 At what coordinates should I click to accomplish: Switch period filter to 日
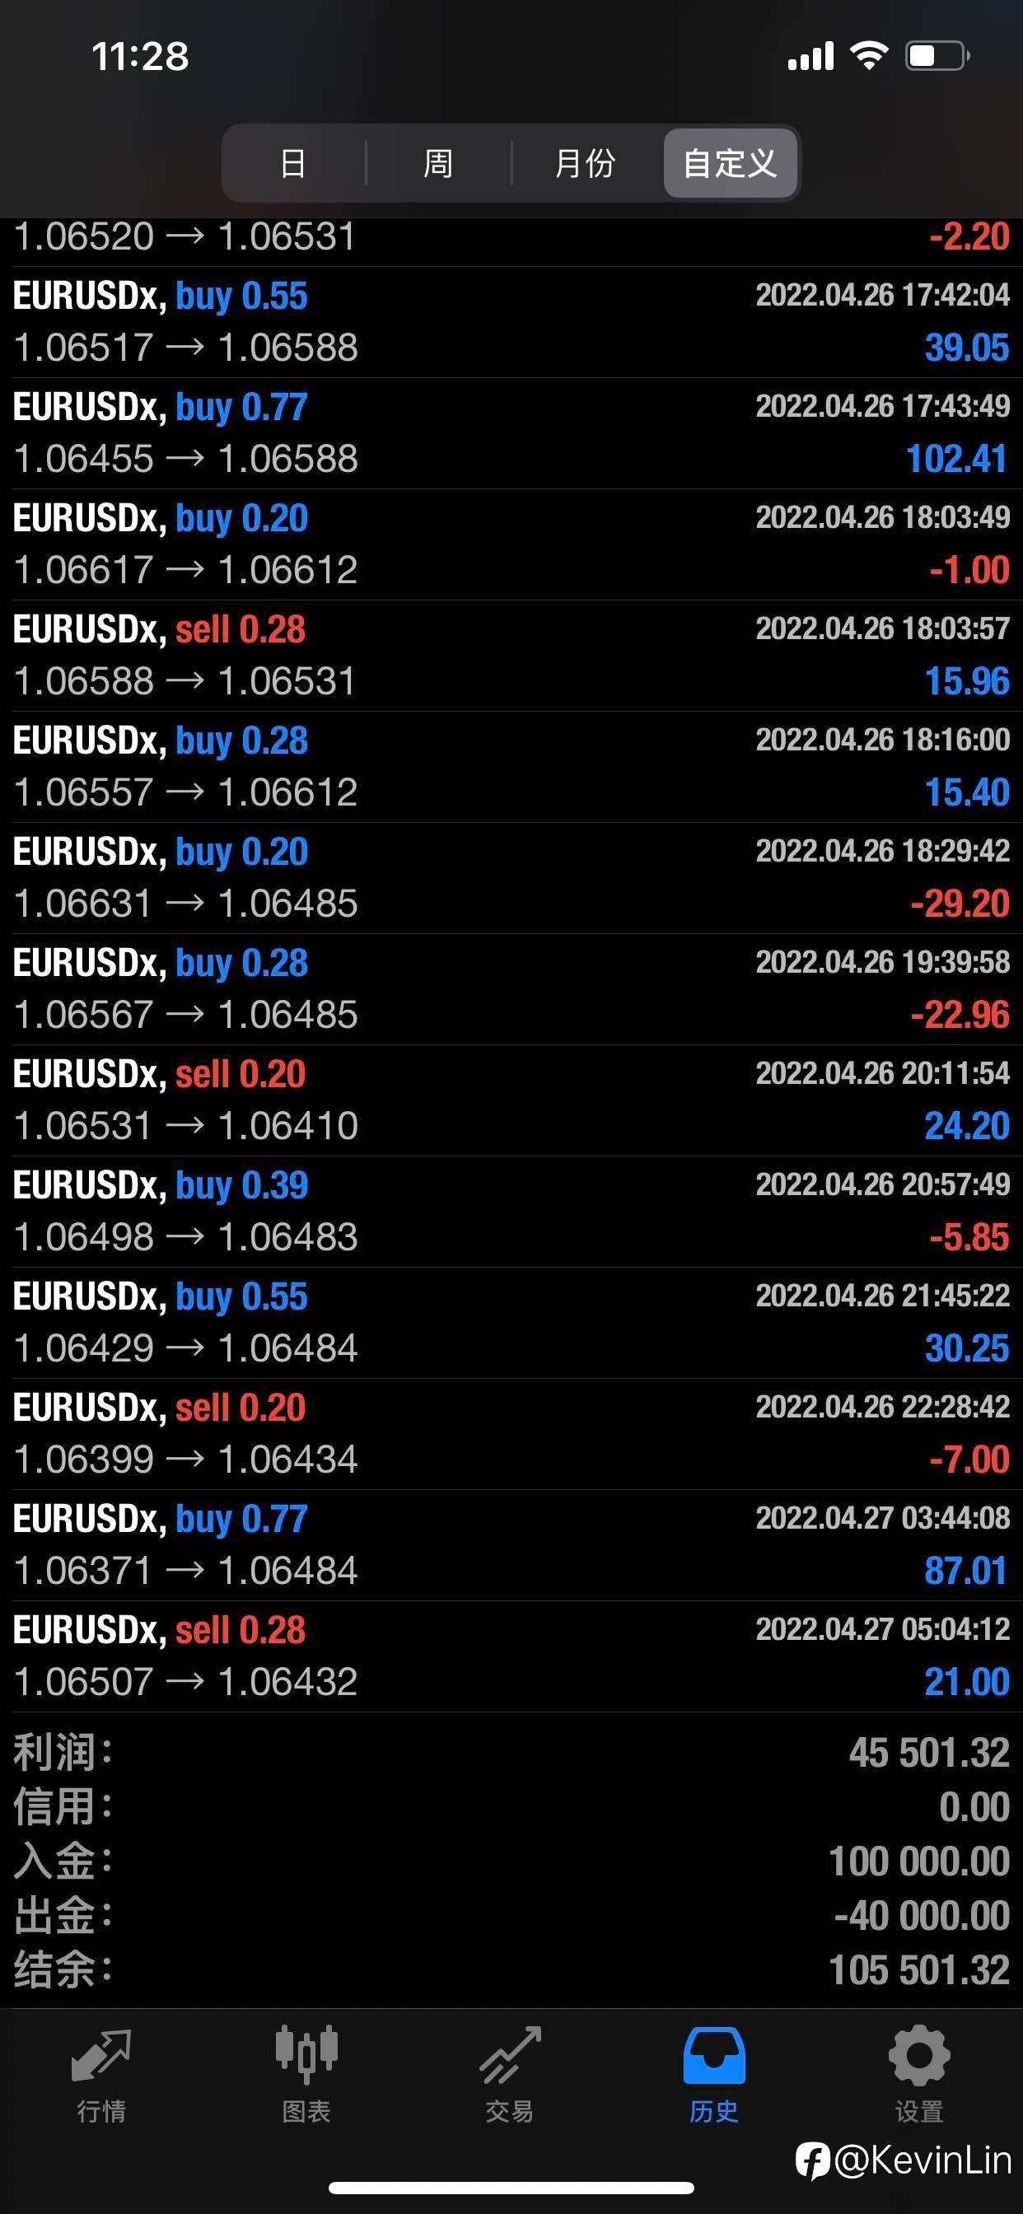pyautogui.click(x=293, y=163)
